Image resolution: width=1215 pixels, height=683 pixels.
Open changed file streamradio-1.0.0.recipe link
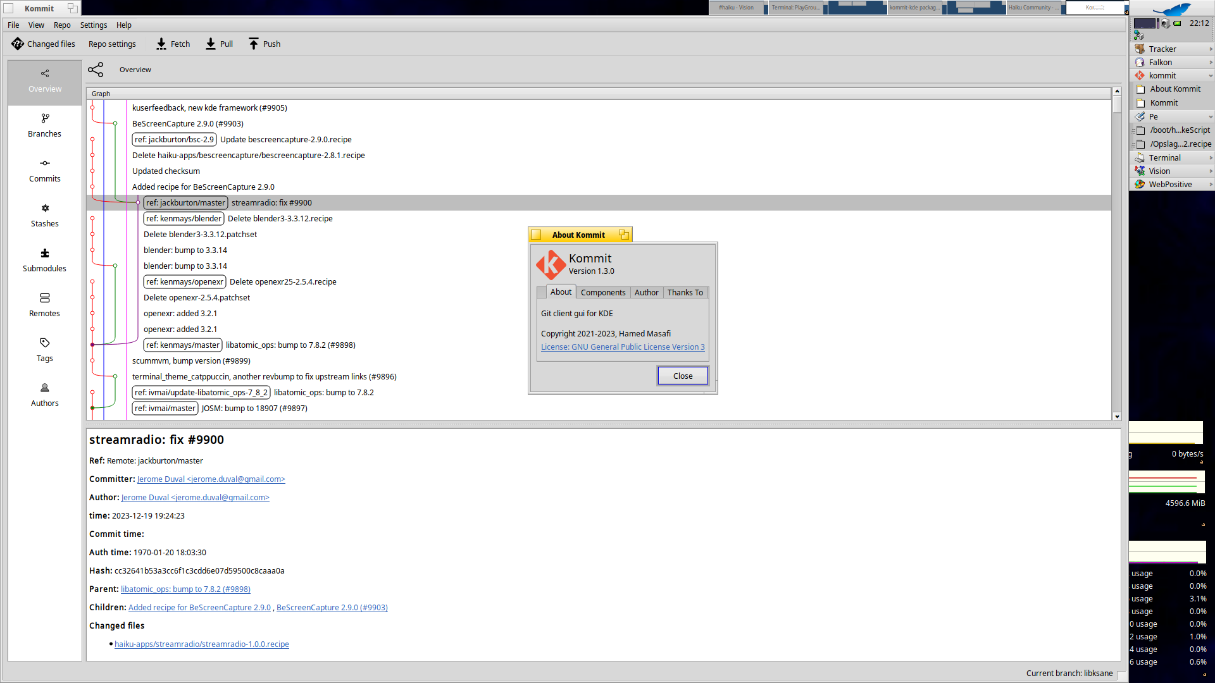tap(202, 644)
